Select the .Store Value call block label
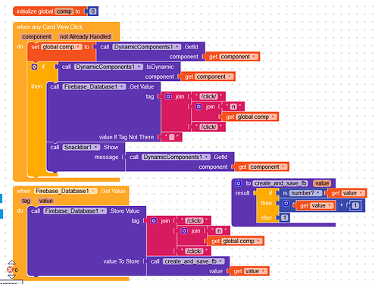375x284 pixels. pyautogui.click(x=124, y=211)
